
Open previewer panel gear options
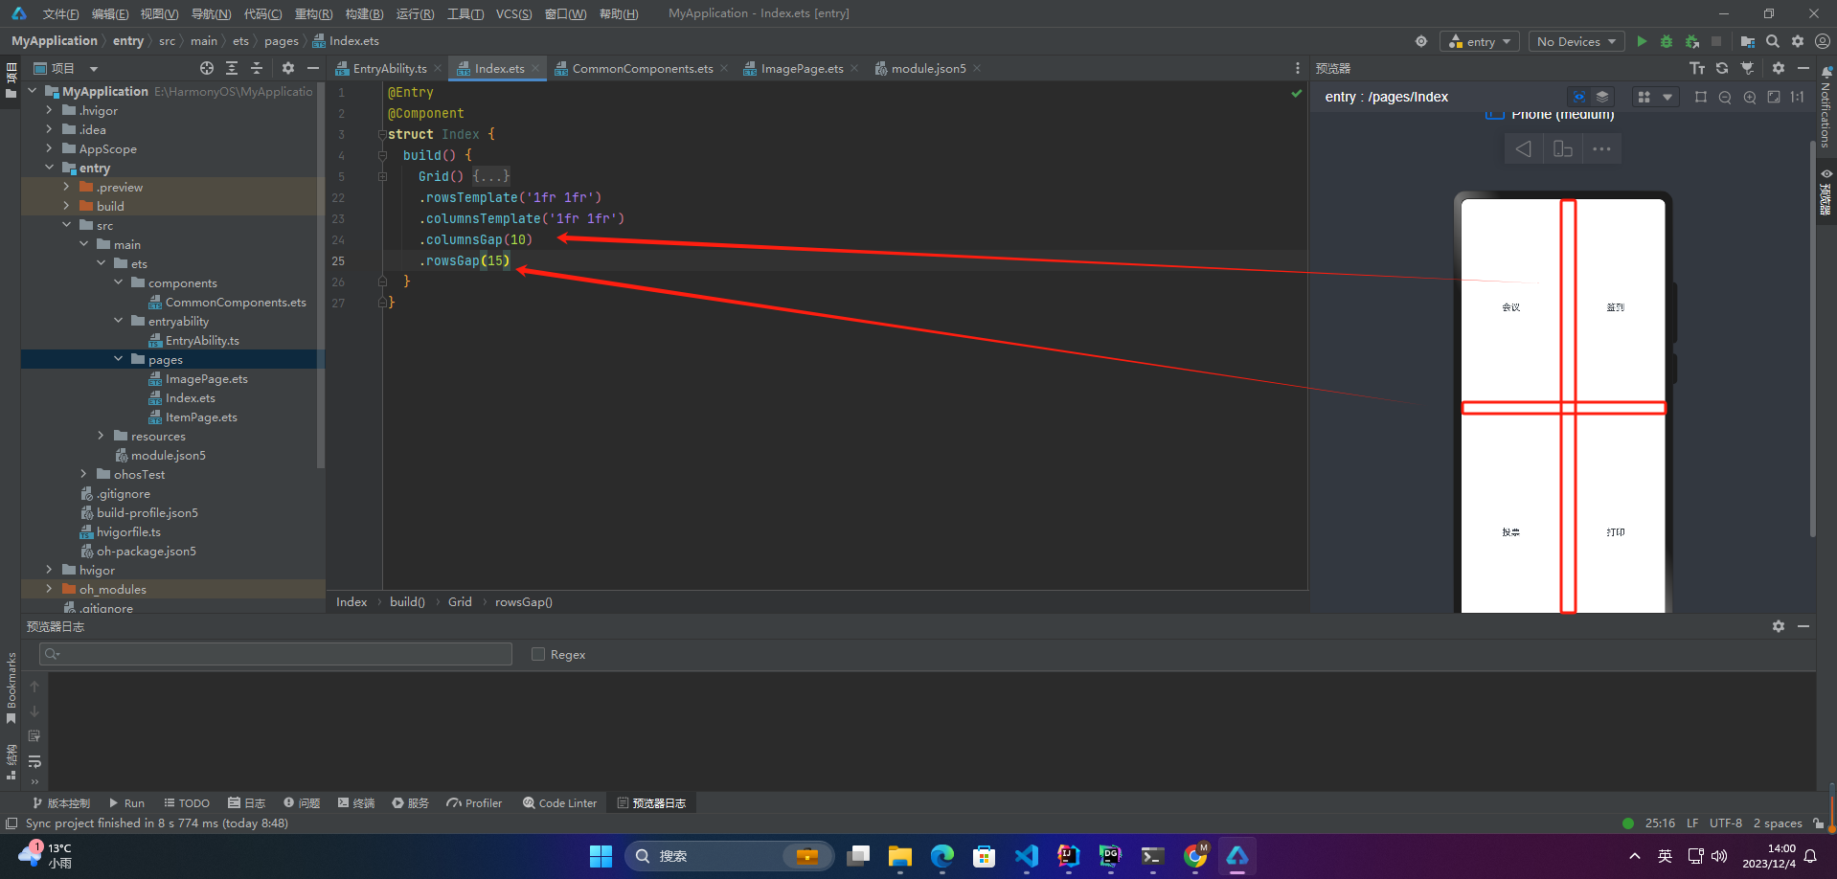(1779, 68)
